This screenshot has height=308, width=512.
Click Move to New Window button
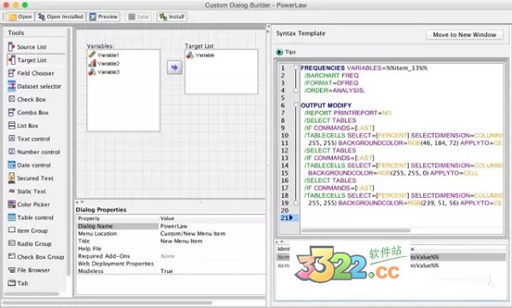(464, 35)
